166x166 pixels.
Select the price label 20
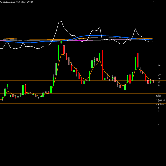coord(159,65)
